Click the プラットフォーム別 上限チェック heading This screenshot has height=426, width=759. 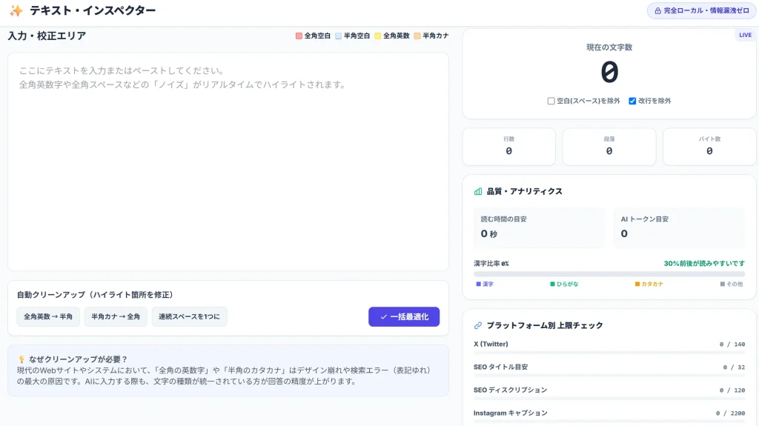click(545, 325)
